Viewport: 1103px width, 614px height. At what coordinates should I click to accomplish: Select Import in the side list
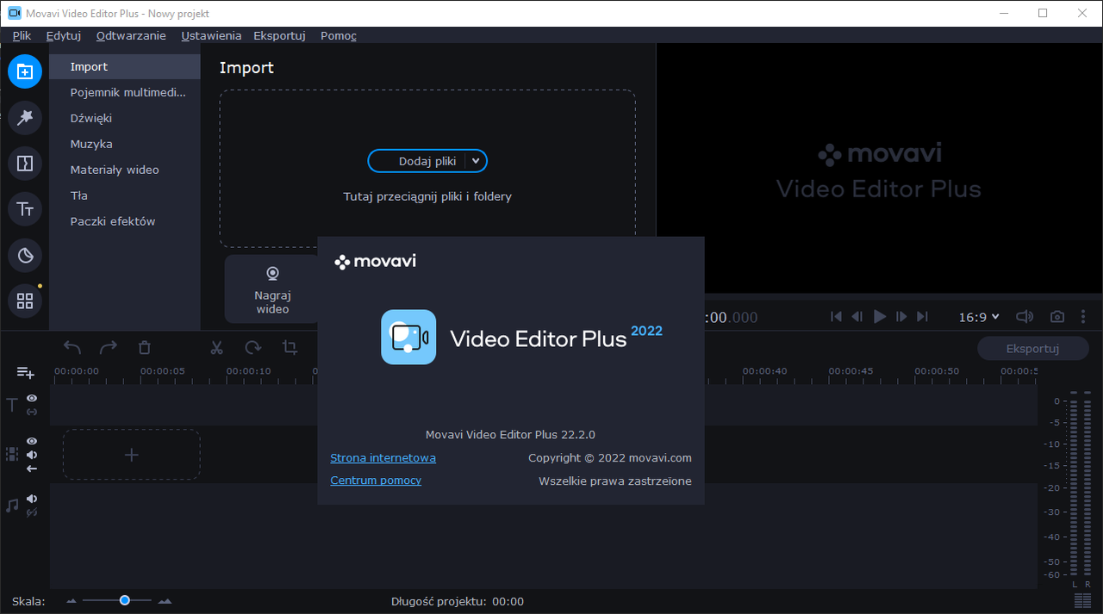(125, 66)
